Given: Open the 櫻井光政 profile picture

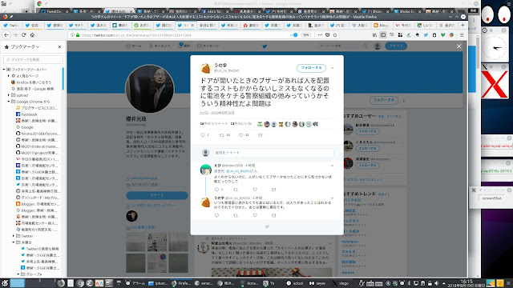Looking at the screenshot, I should pyautogui.click(x=150, y=89).
